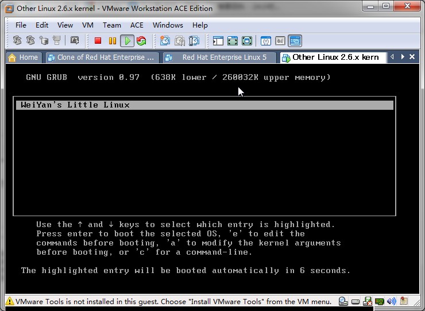Switch to Red Hat Enterprise Linux 5 tab
The height and width of the screenshot is (311, 425).
(219, 57)
